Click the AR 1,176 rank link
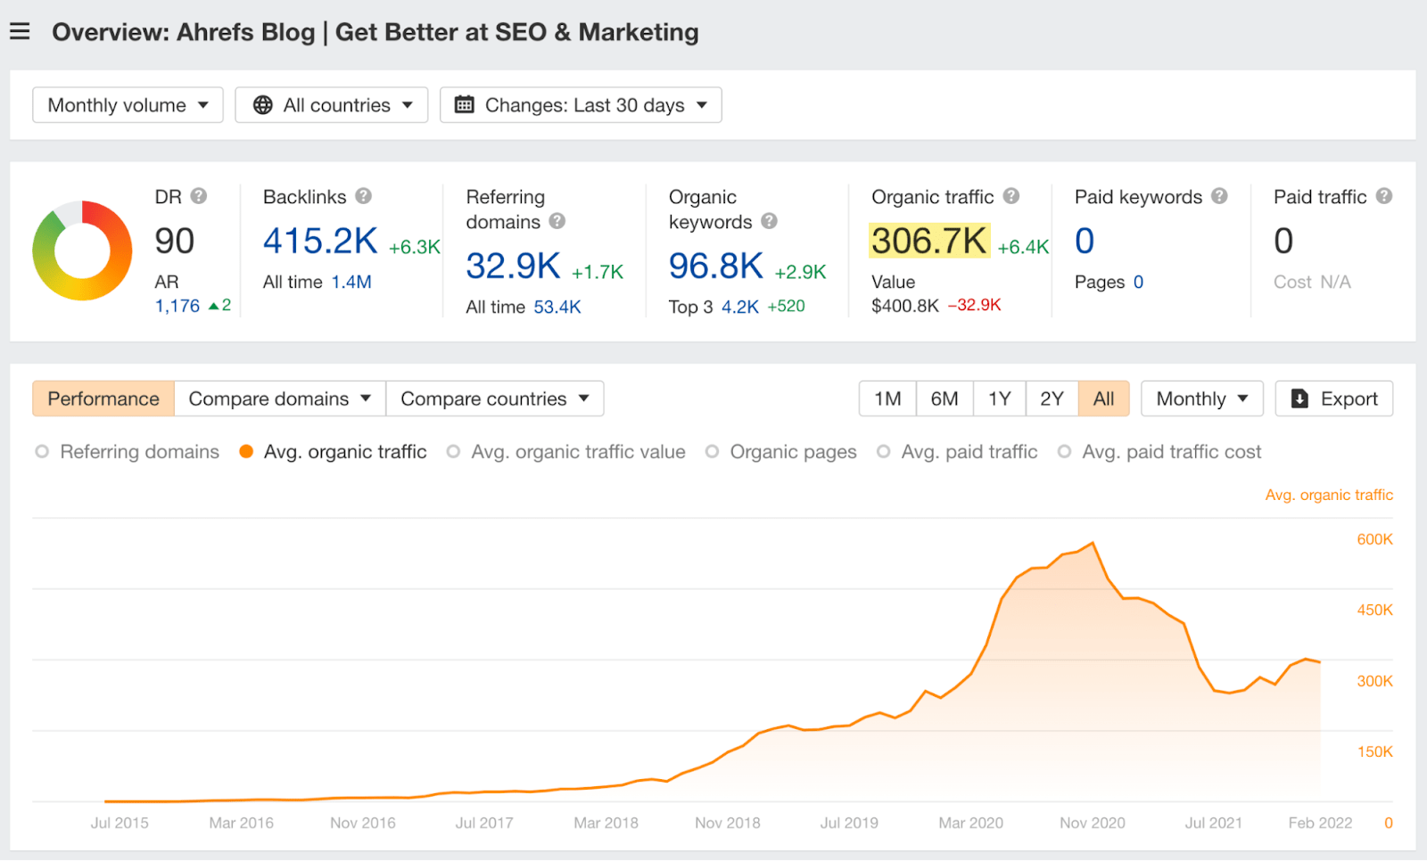 click(x=177, y=306)
